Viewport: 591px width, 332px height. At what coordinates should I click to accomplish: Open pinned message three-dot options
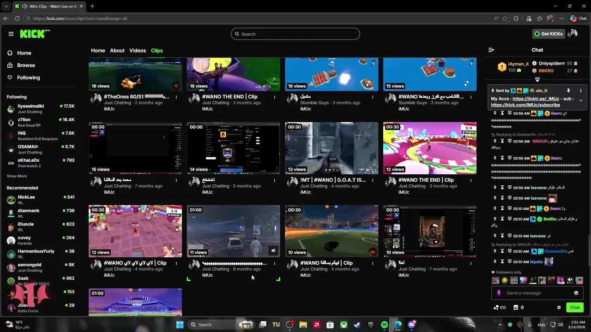pyautogui.click(x=581, y=91)
